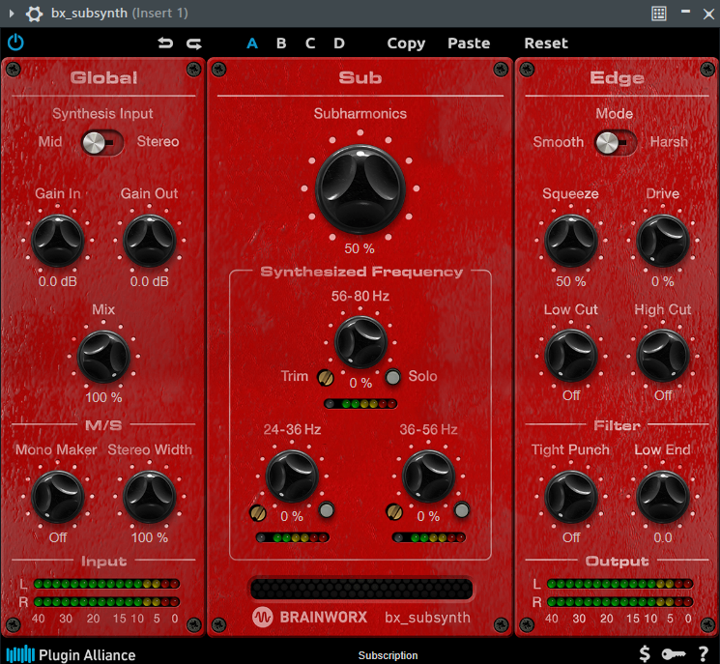Click the 56-80 Hz level meter
This screenshot has width=720, height=664.
[360, 404]
